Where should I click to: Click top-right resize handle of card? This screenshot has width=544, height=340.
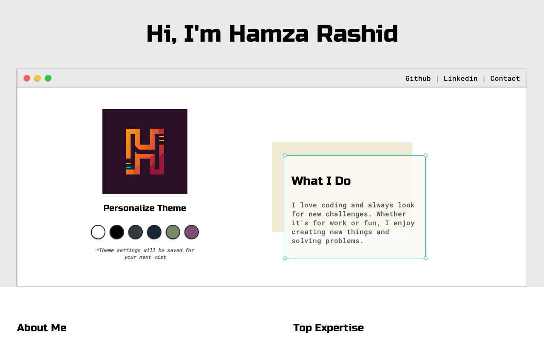[x=425, y=155]
